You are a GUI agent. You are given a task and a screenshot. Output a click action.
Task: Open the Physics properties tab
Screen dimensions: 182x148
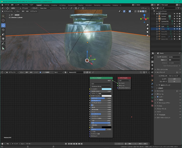tap(152, 91)
